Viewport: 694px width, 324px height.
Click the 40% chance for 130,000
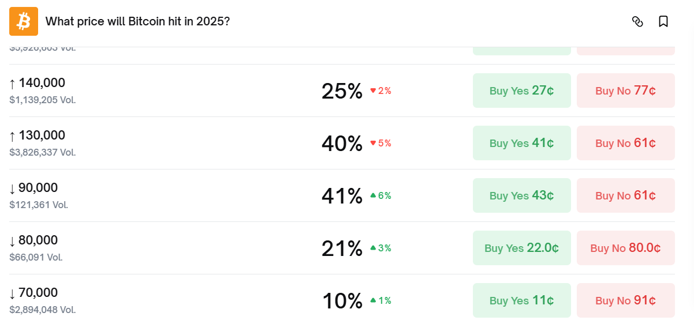342,143
